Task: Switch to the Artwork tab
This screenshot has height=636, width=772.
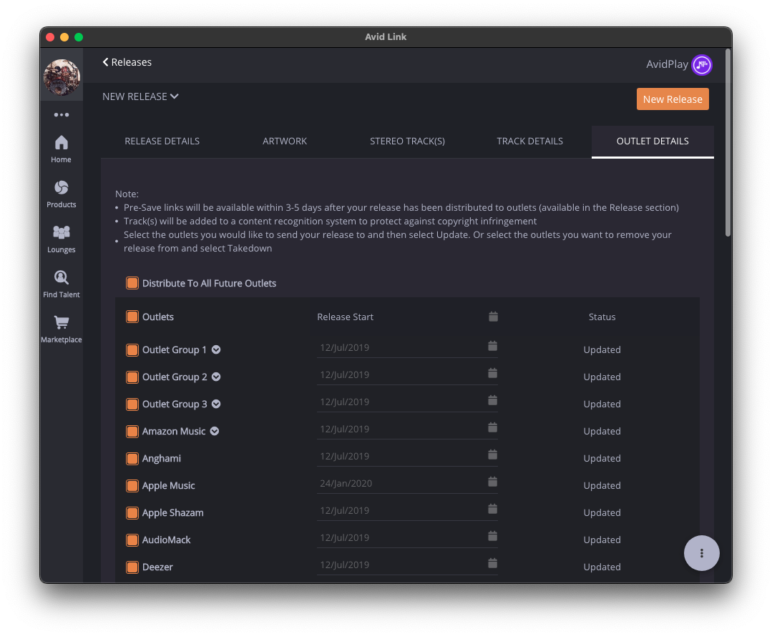Action: (x=284, y=141)
